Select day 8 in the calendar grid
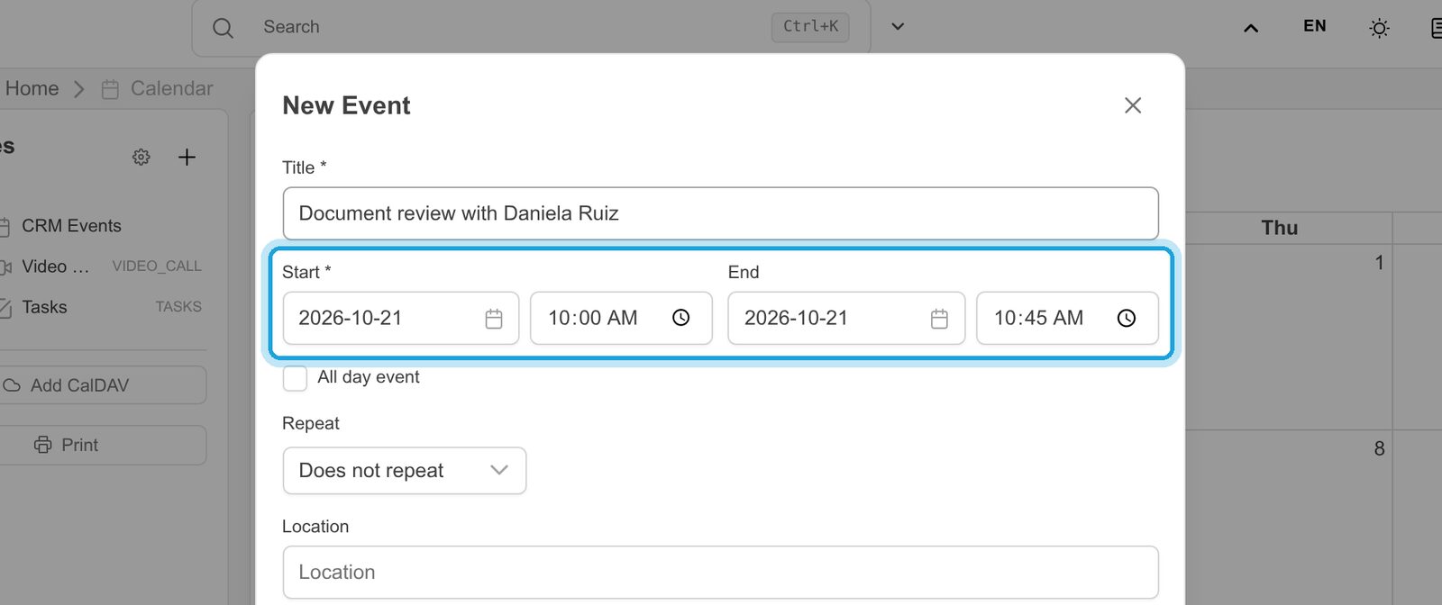The height and width of the screenshot is (605, 1442). coord(1379,448)
